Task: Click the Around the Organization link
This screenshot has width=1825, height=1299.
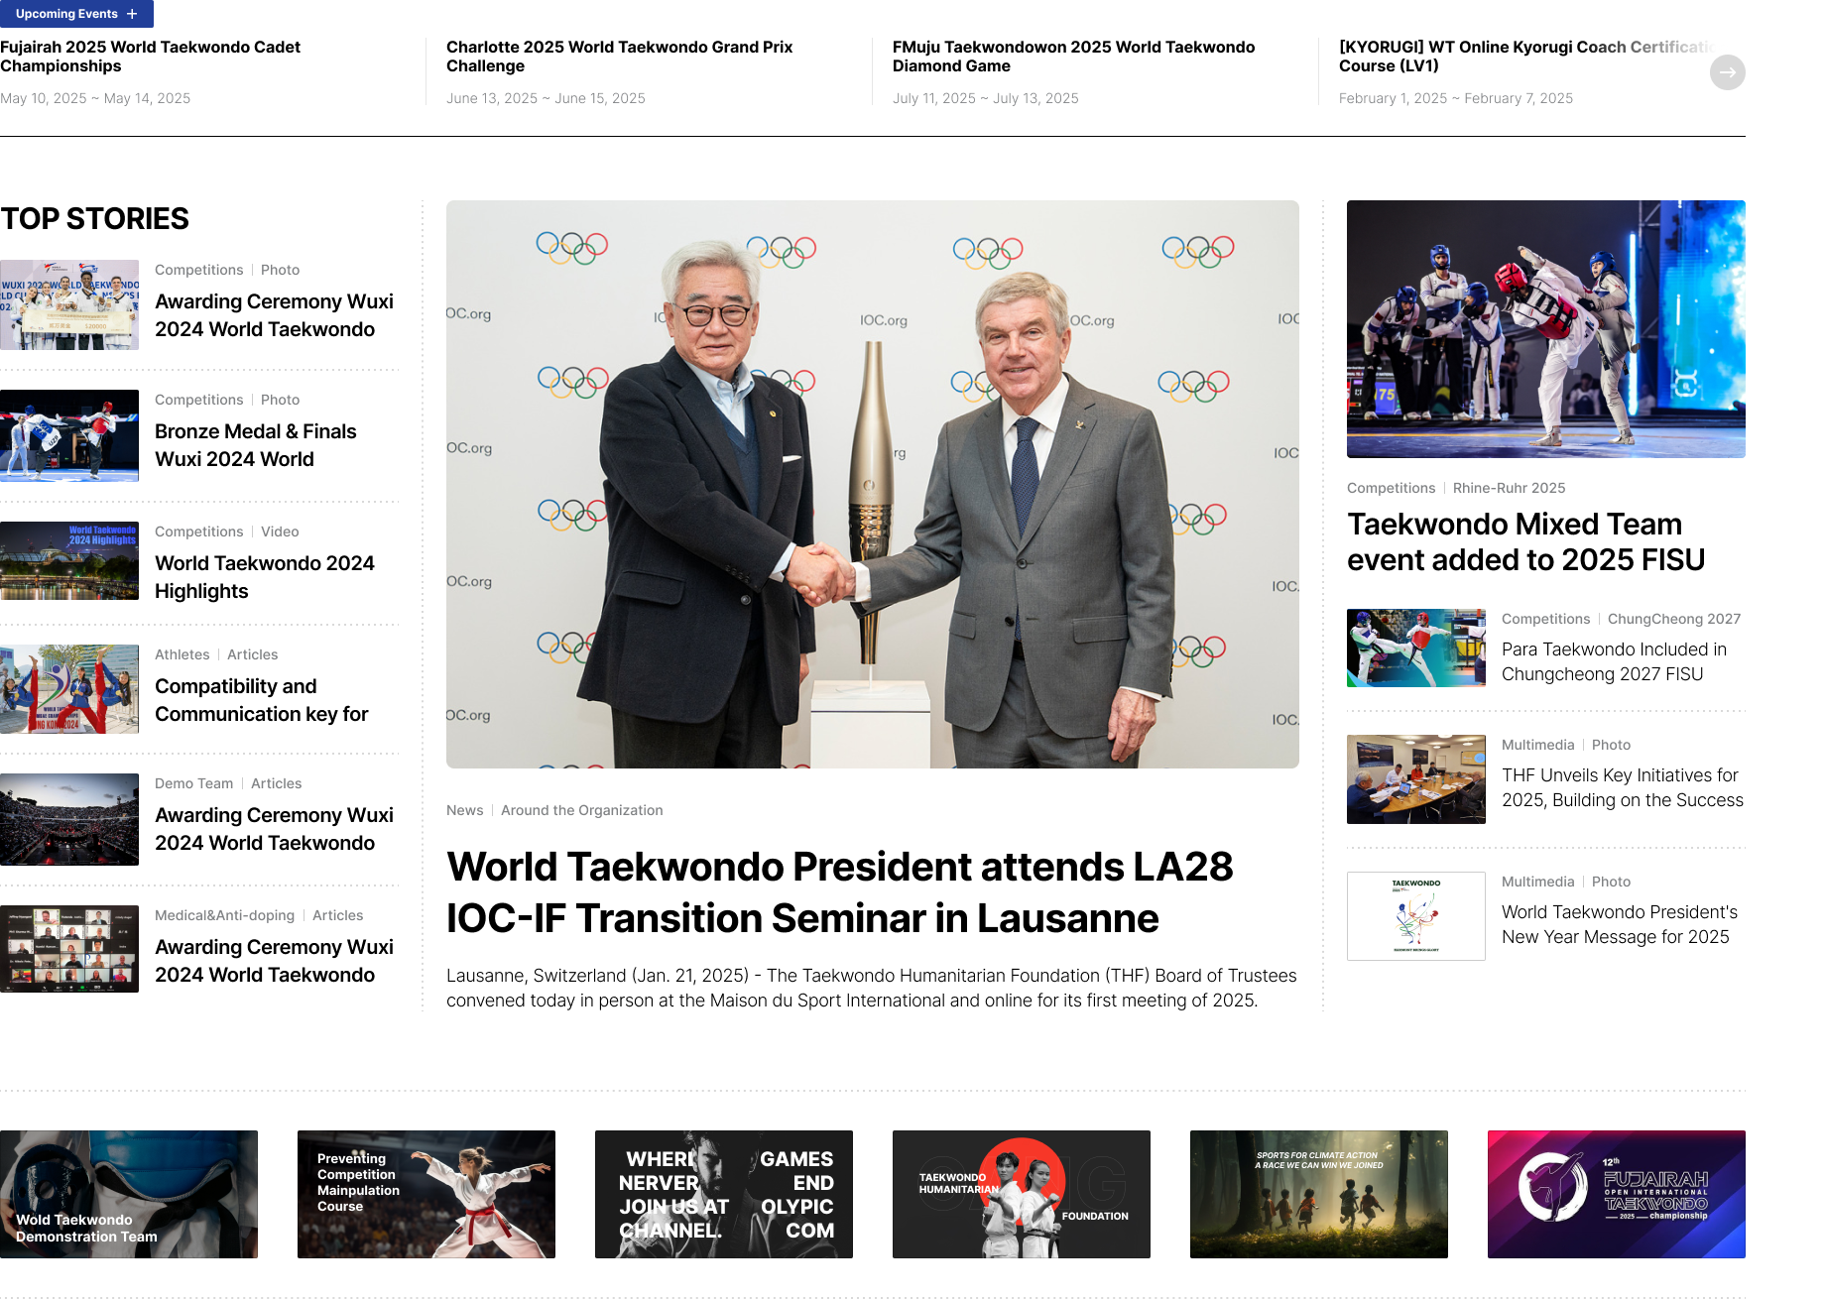Action: click(x=581, y=810)
